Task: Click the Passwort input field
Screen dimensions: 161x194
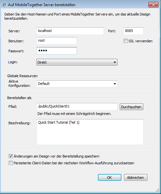Action: pos(57,51)
